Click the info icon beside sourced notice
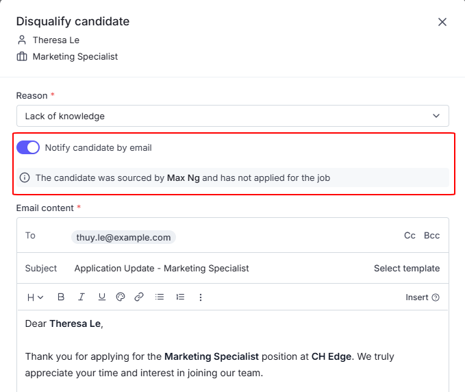The height and width of the screenshot is (392, 465). coord(25,178)
